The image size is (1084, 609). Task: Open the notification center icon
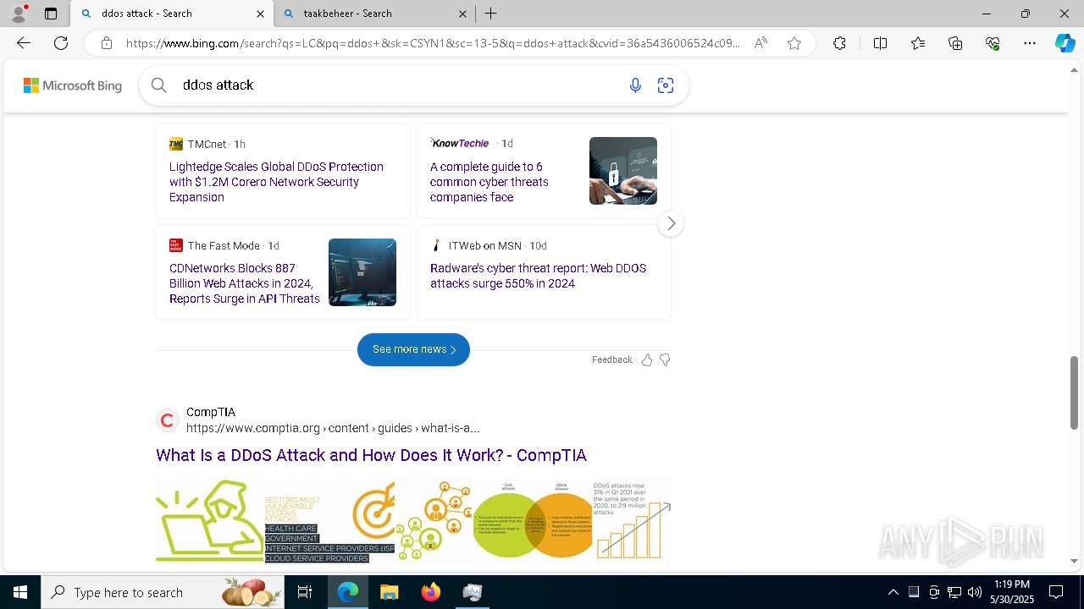pos(1056,592)
